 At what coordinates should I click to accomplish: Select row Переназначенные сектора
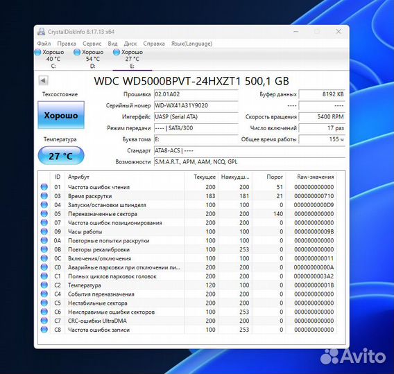coord(187,214)
